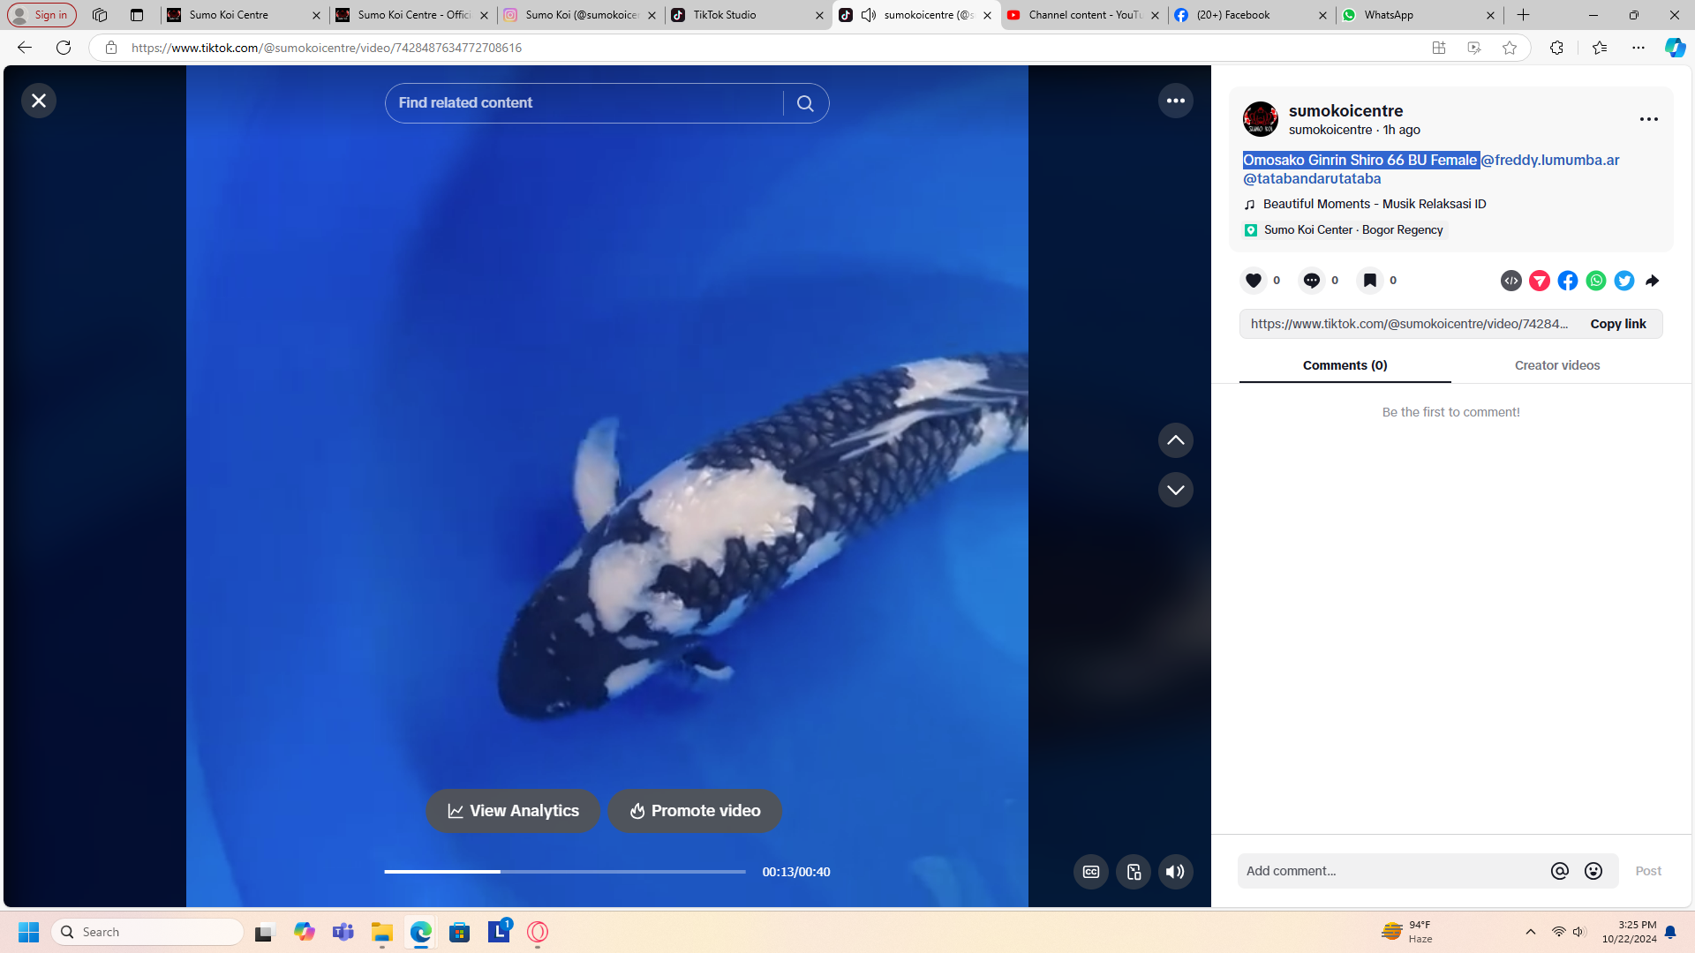This screenshot has height=953, width=1695.
Task: Open View Analytics for video
Action: [x=513, y=811]
